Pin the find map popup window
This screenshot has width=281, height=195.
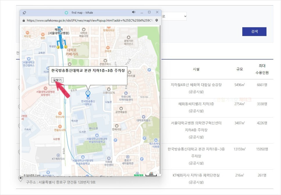[24, 13]
